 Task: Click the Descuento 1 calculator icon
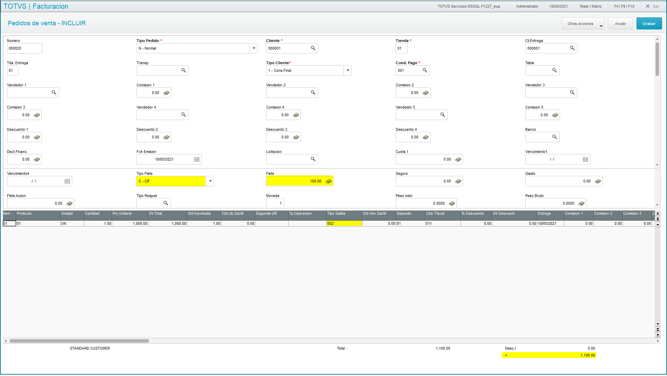[x=36, y=137]
